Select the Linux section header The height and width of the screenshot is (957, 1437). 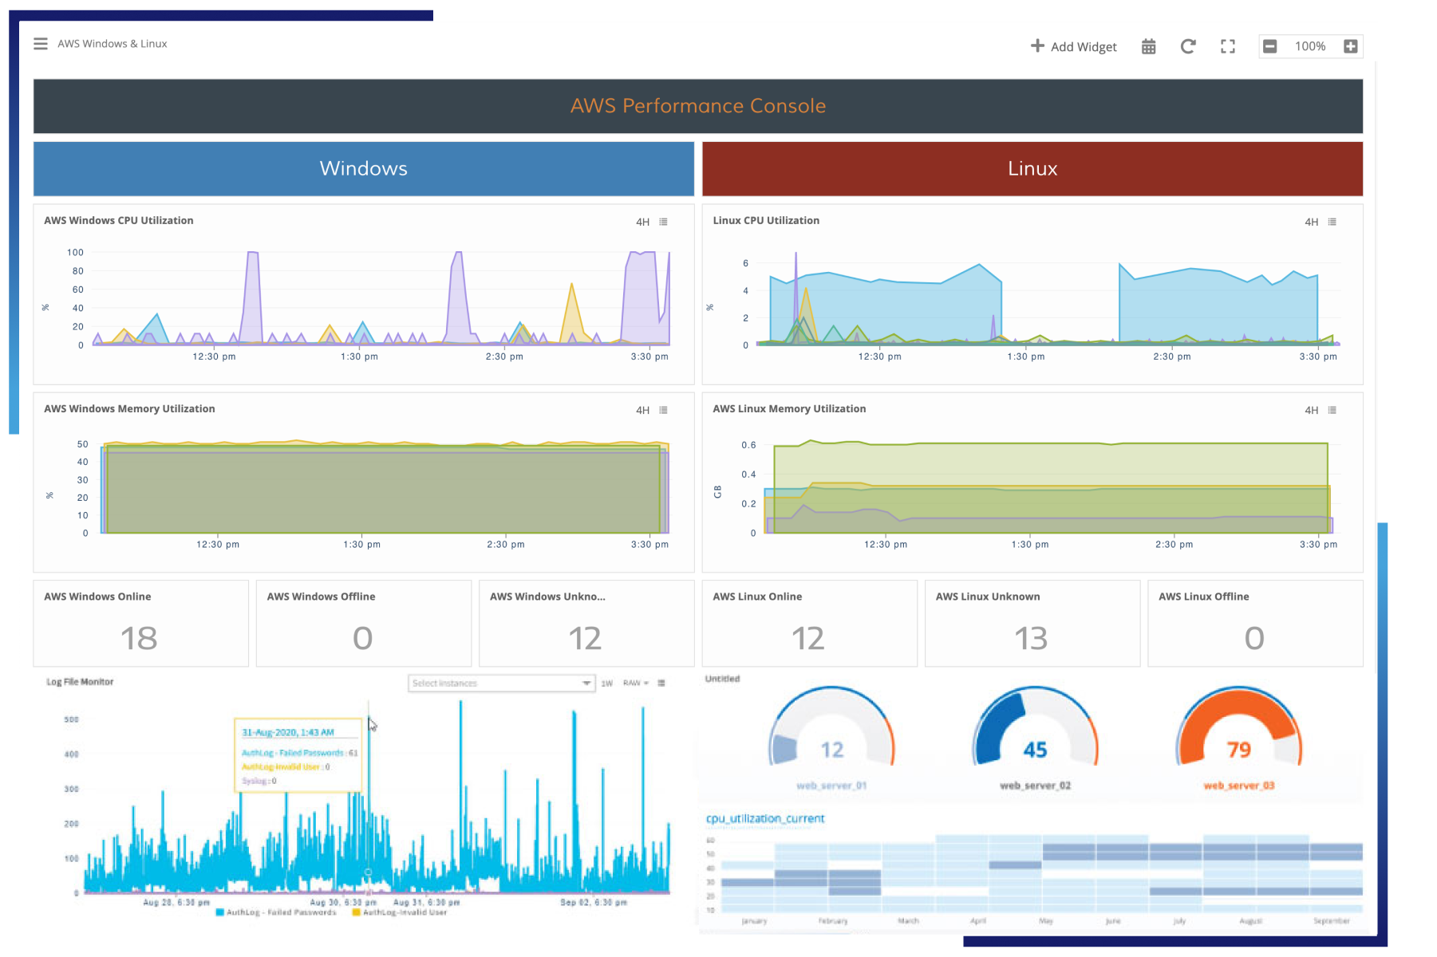tap(1032, 168)
